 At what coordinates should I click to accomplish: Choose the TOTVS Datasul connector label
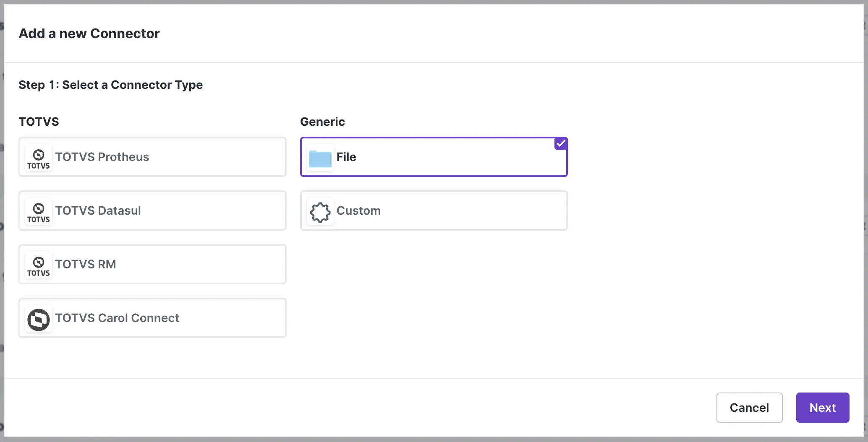coord(98,211)
